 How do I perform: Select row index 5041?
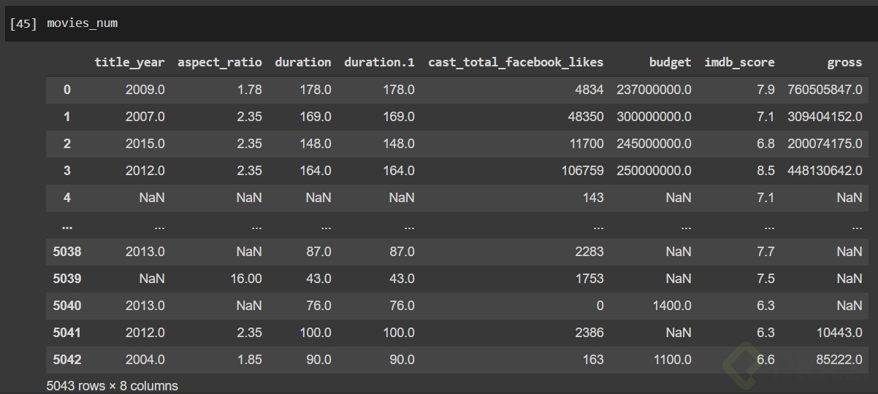coord(67,332)
